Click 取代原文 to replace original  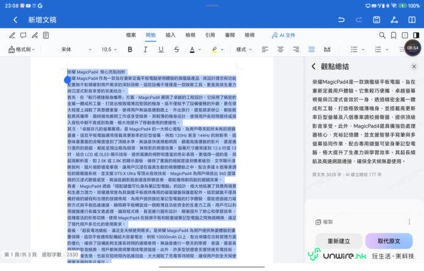tap(389, 241)
